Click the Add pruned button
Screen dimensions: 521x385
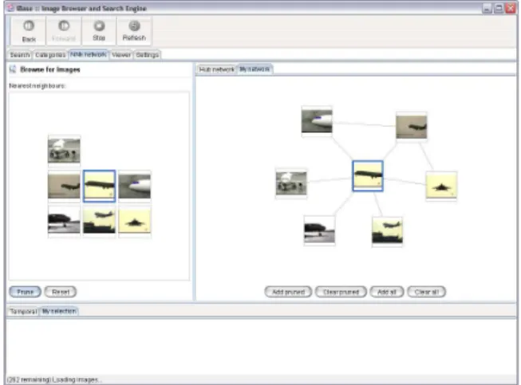288,292
